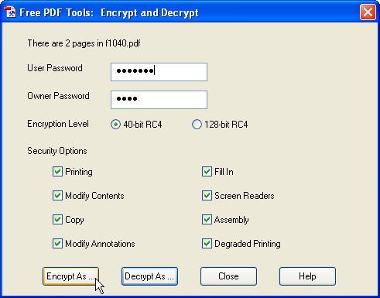
Task: Select 128-bit RC4 encryption level
Action: pyautogui.click(x=197, y=125)
